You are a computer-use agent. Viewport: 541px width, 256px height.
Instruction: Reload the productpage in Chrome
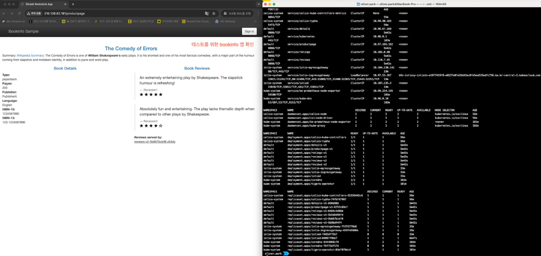point(19,13)
